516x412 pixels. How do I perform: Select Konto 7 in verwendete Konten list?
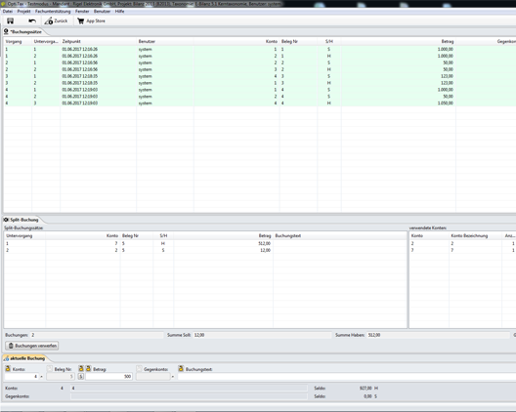(x=462, y=250)
